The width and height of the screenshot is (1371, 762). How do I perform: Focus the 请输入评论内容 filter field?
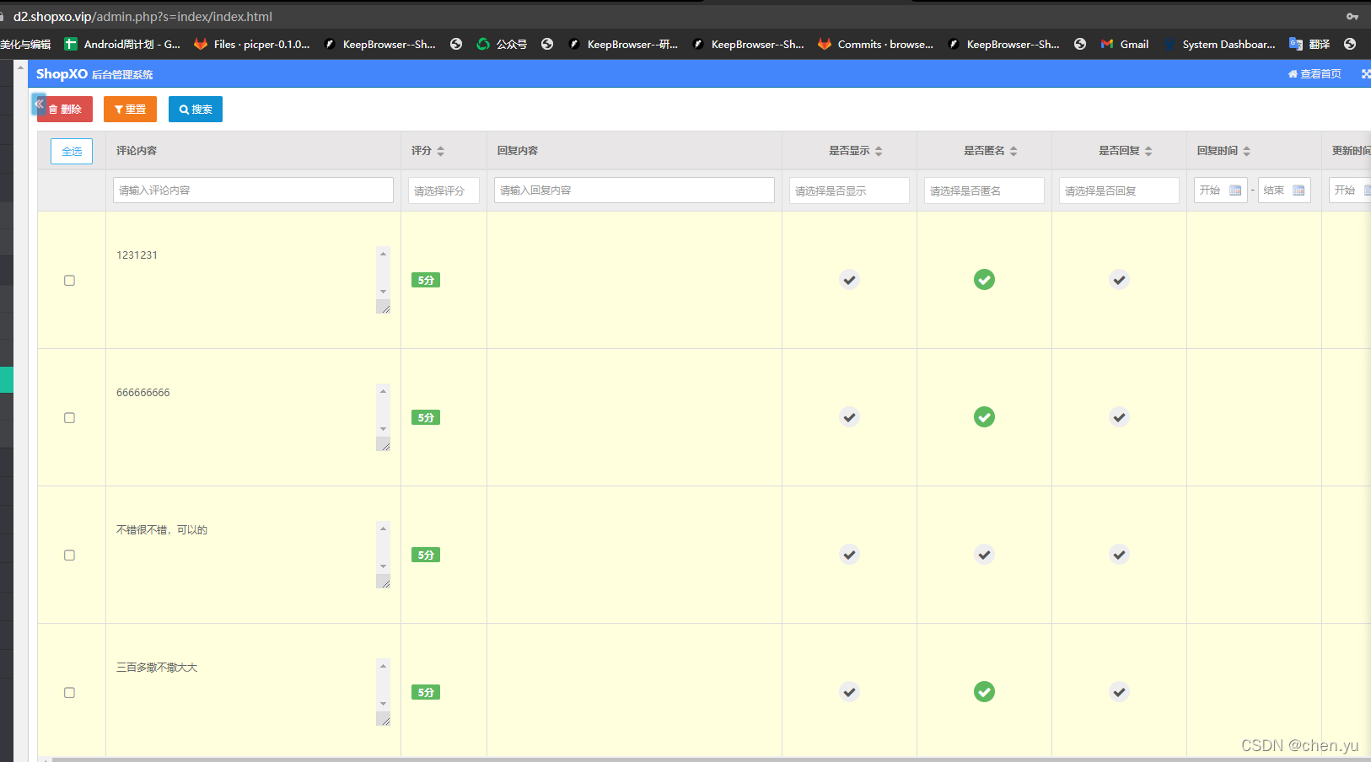pyautogui.click(x=253, y=190)
